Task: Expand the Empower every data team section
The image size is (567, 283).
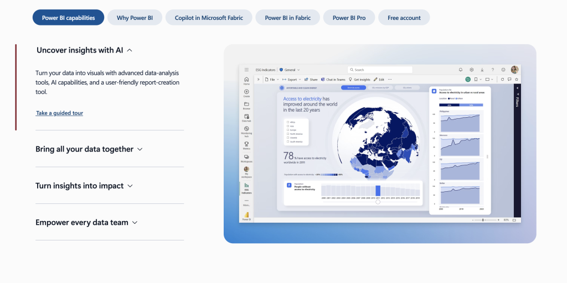Action: click(x=86, y=223)
